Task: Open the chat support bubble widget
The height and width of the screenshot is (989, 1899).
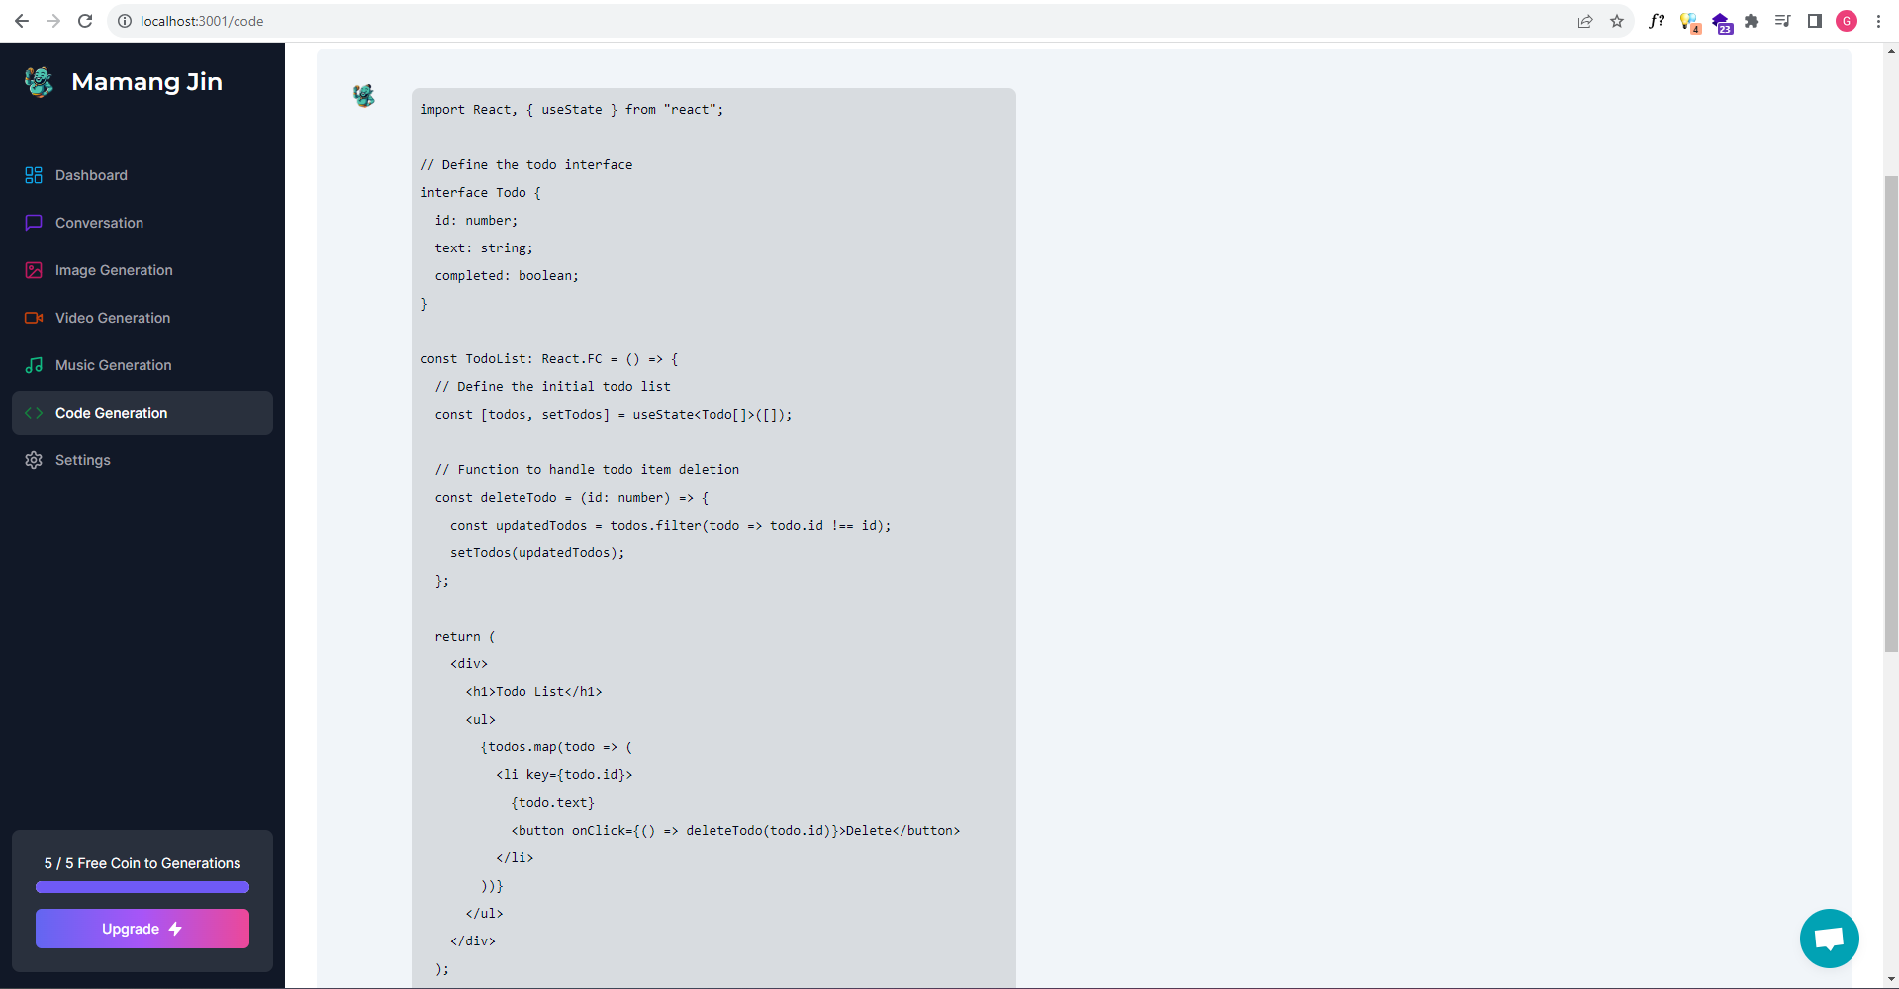Action: [x=1829, y=938]
